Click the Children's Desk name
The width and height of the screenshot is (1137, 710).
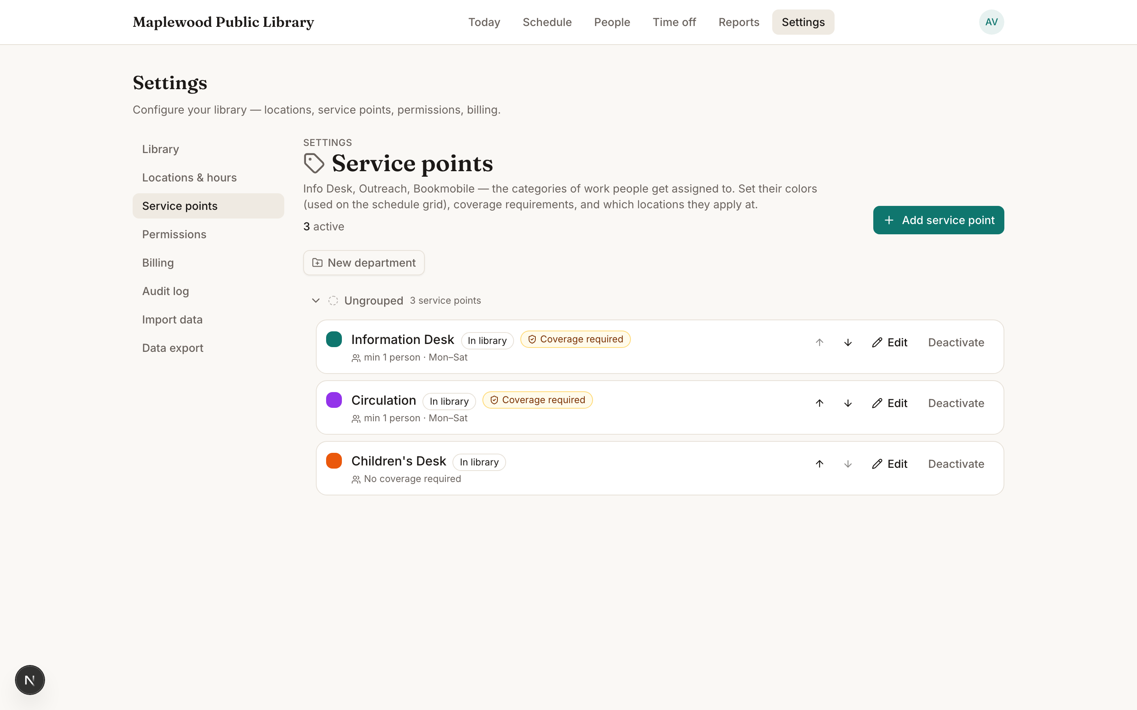399,461
